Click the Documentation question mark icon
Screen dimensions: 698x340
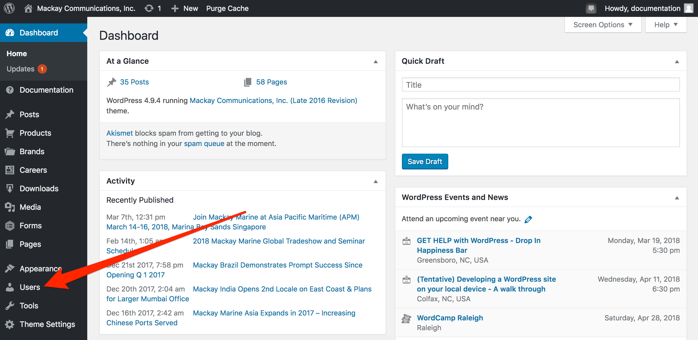tap(10, 90)
